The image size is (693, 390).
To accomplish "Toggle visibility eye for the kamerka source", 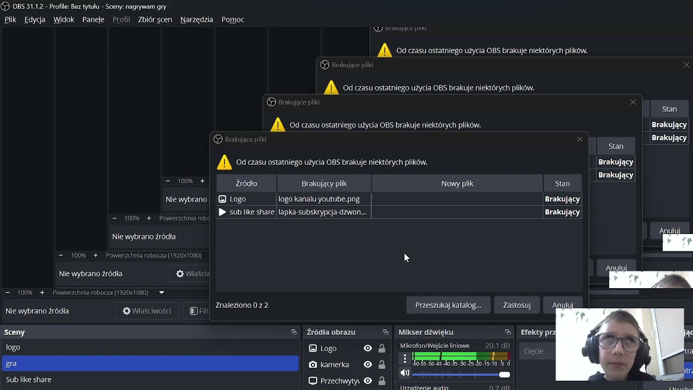I will click(x=368, y=365).
